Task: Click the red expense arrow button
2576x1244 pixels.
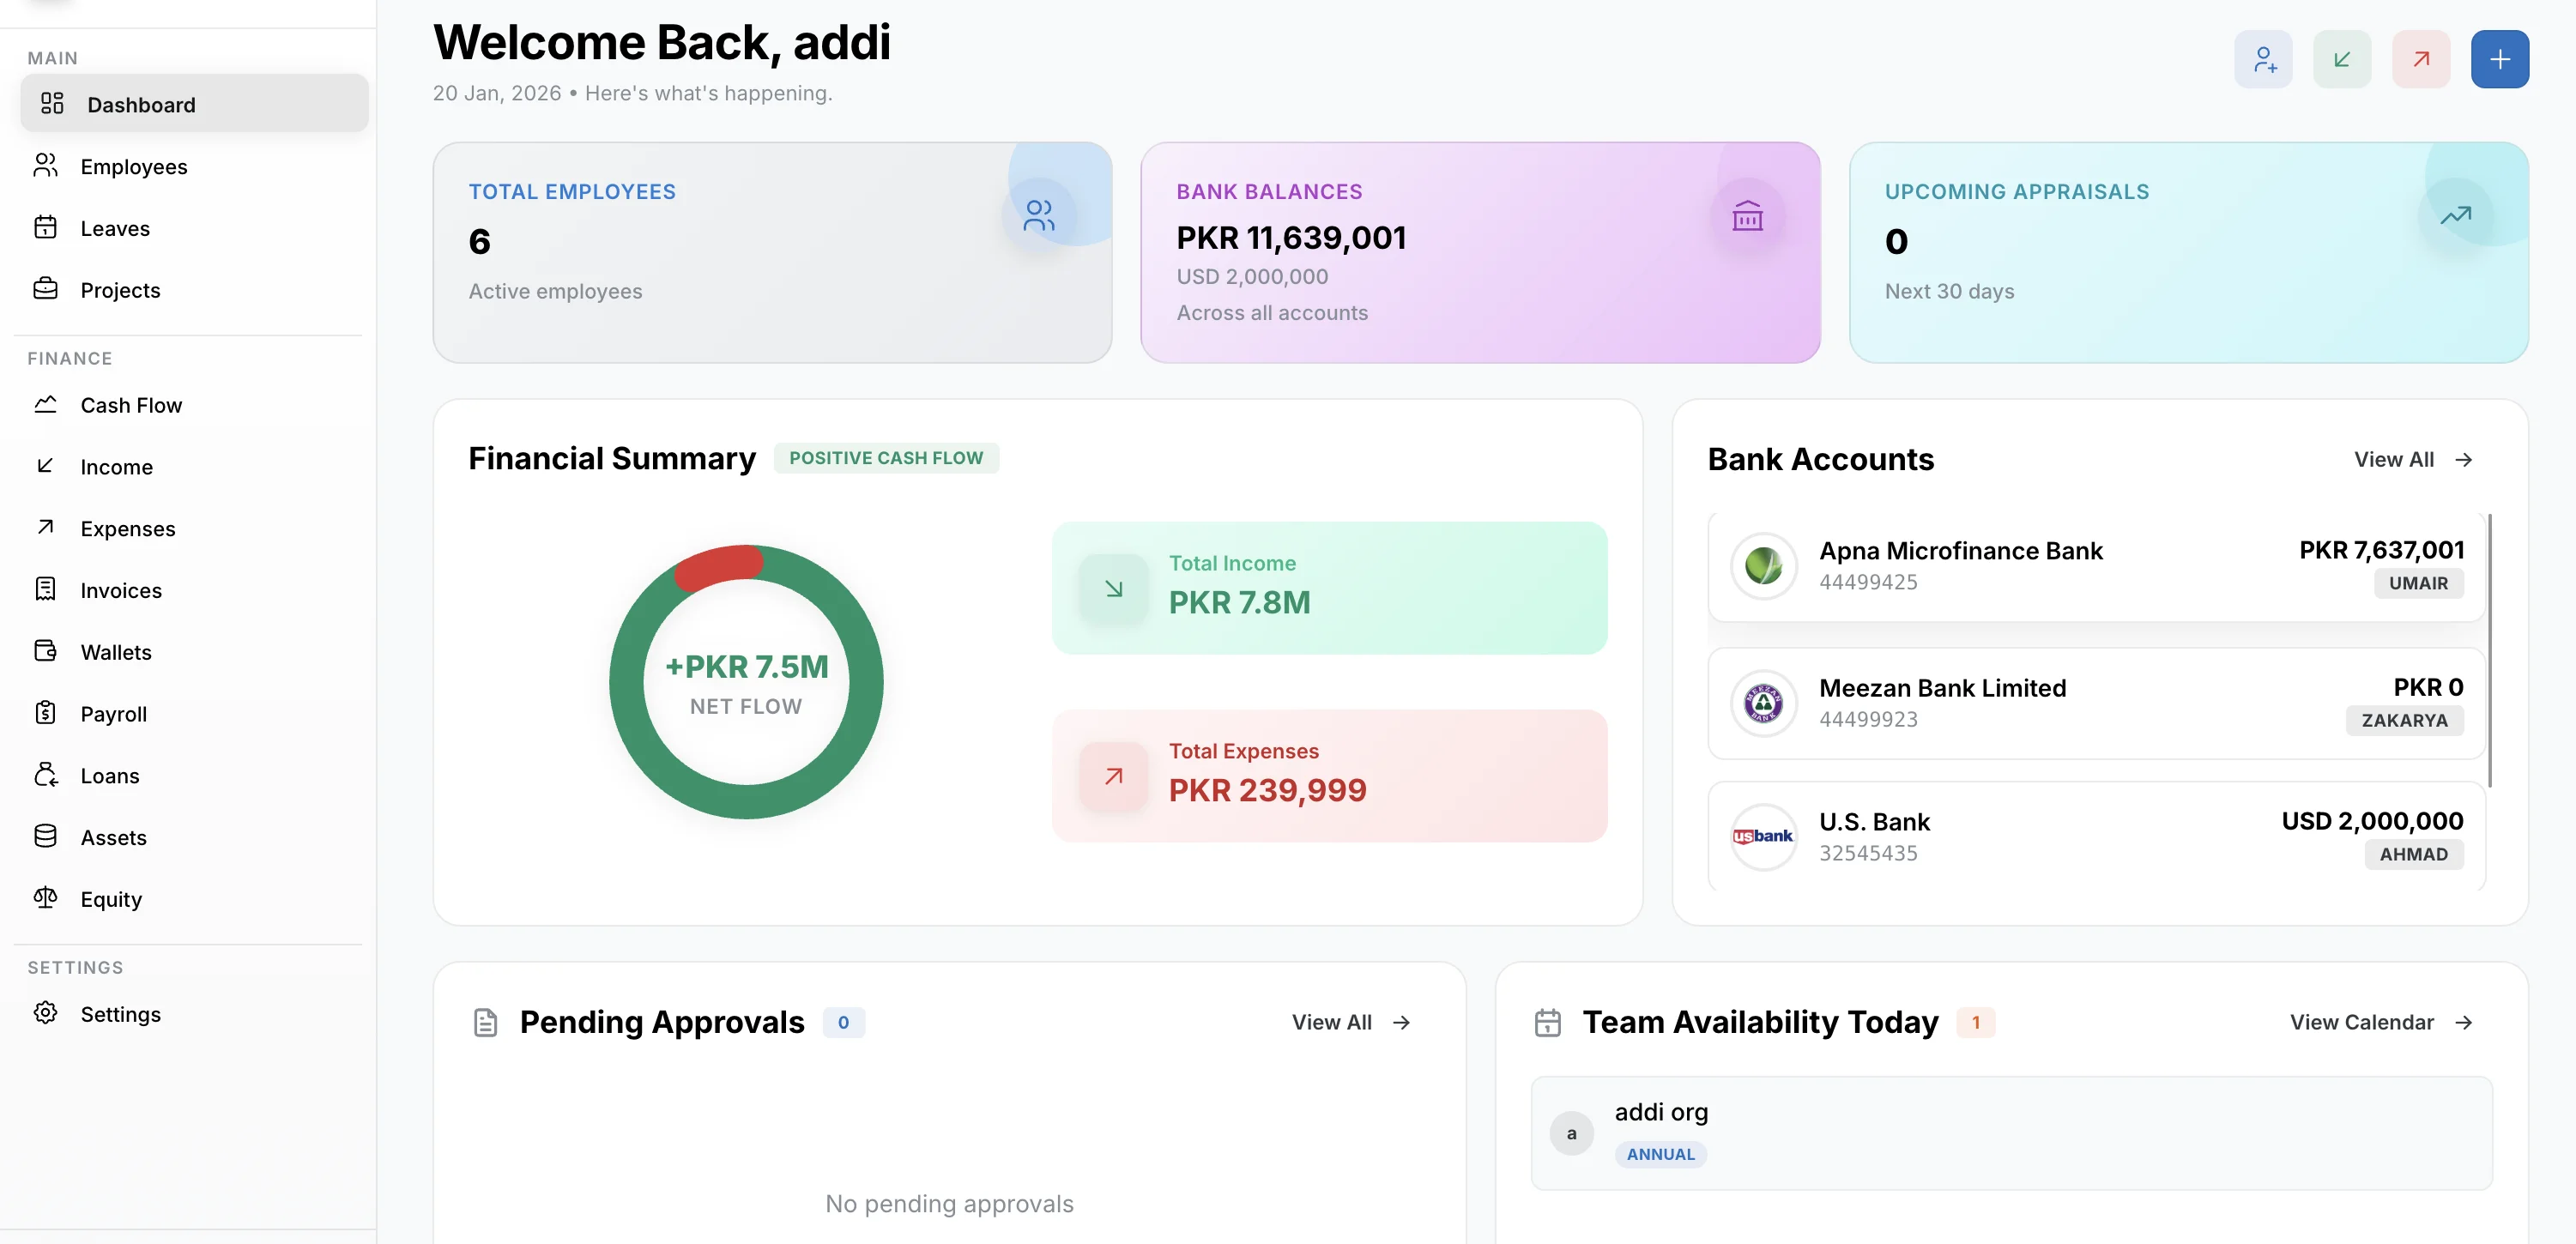Action: [x=2420, y=60]
